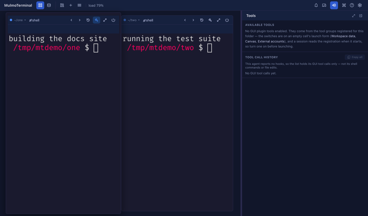Open the database stack icon in top bar
Image resolution: width=368 pixels, height=216 pixels.
(49, 5)
